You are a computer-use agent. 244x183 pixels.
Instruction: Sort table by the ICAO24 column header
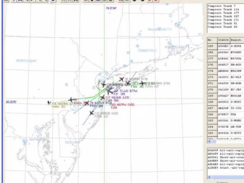tap(224, 40)
